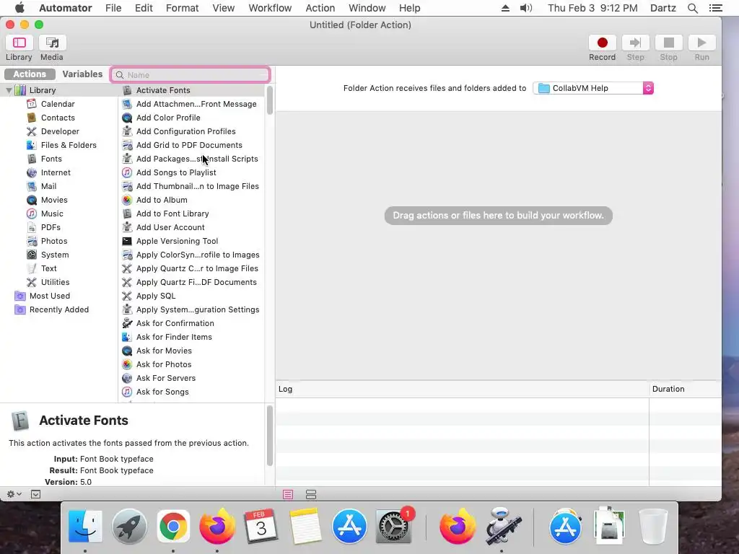739x554 pixels.
Task: Select Add Grid to PDF Documents action
Action: pos(189,145)
